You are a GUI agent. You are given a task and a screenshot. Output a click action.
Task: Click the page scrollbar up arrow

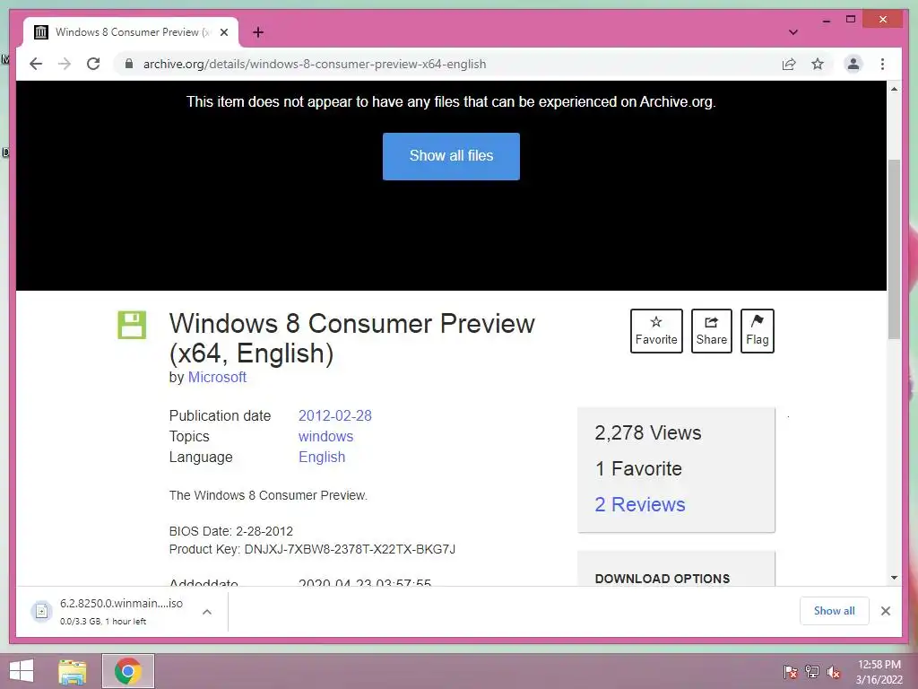[894, 89]
